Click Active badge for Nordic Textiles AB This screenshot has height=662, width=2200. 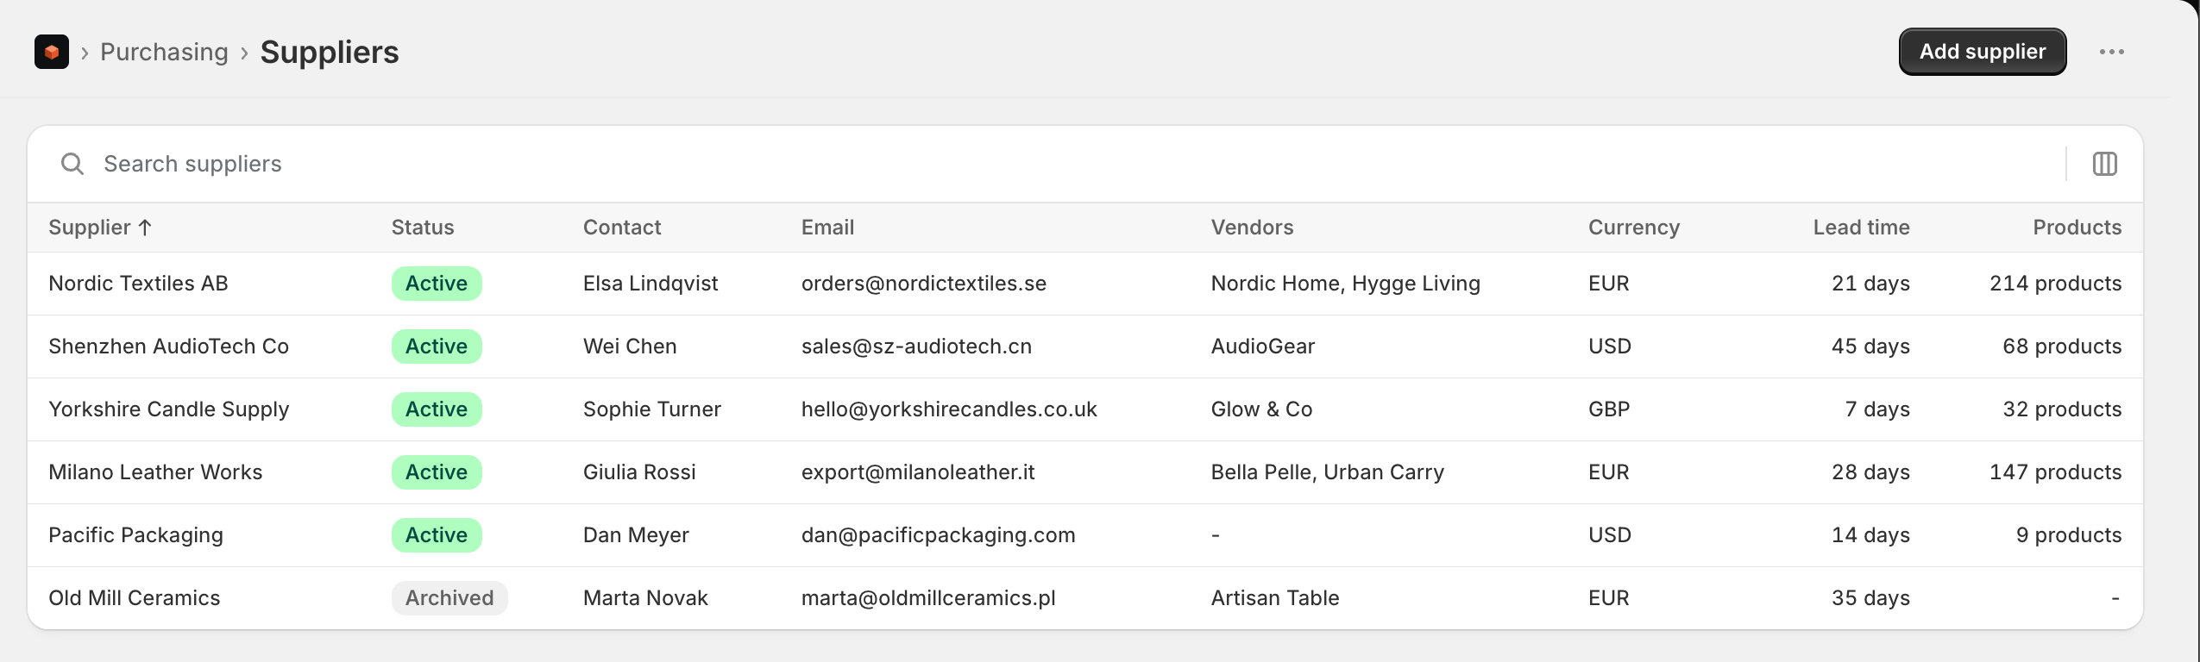pyautogui.click(x=437, y=284)
